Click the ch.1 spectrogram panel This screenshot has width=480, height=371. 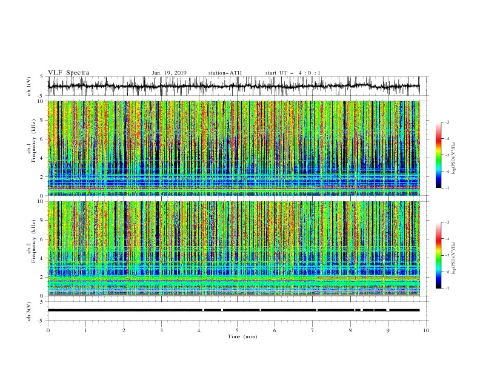pyautogui.click(x=234, y=148)
